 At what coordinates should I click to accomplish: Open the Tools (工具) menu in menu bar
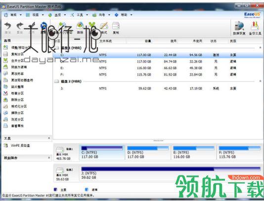click(79, 15)
